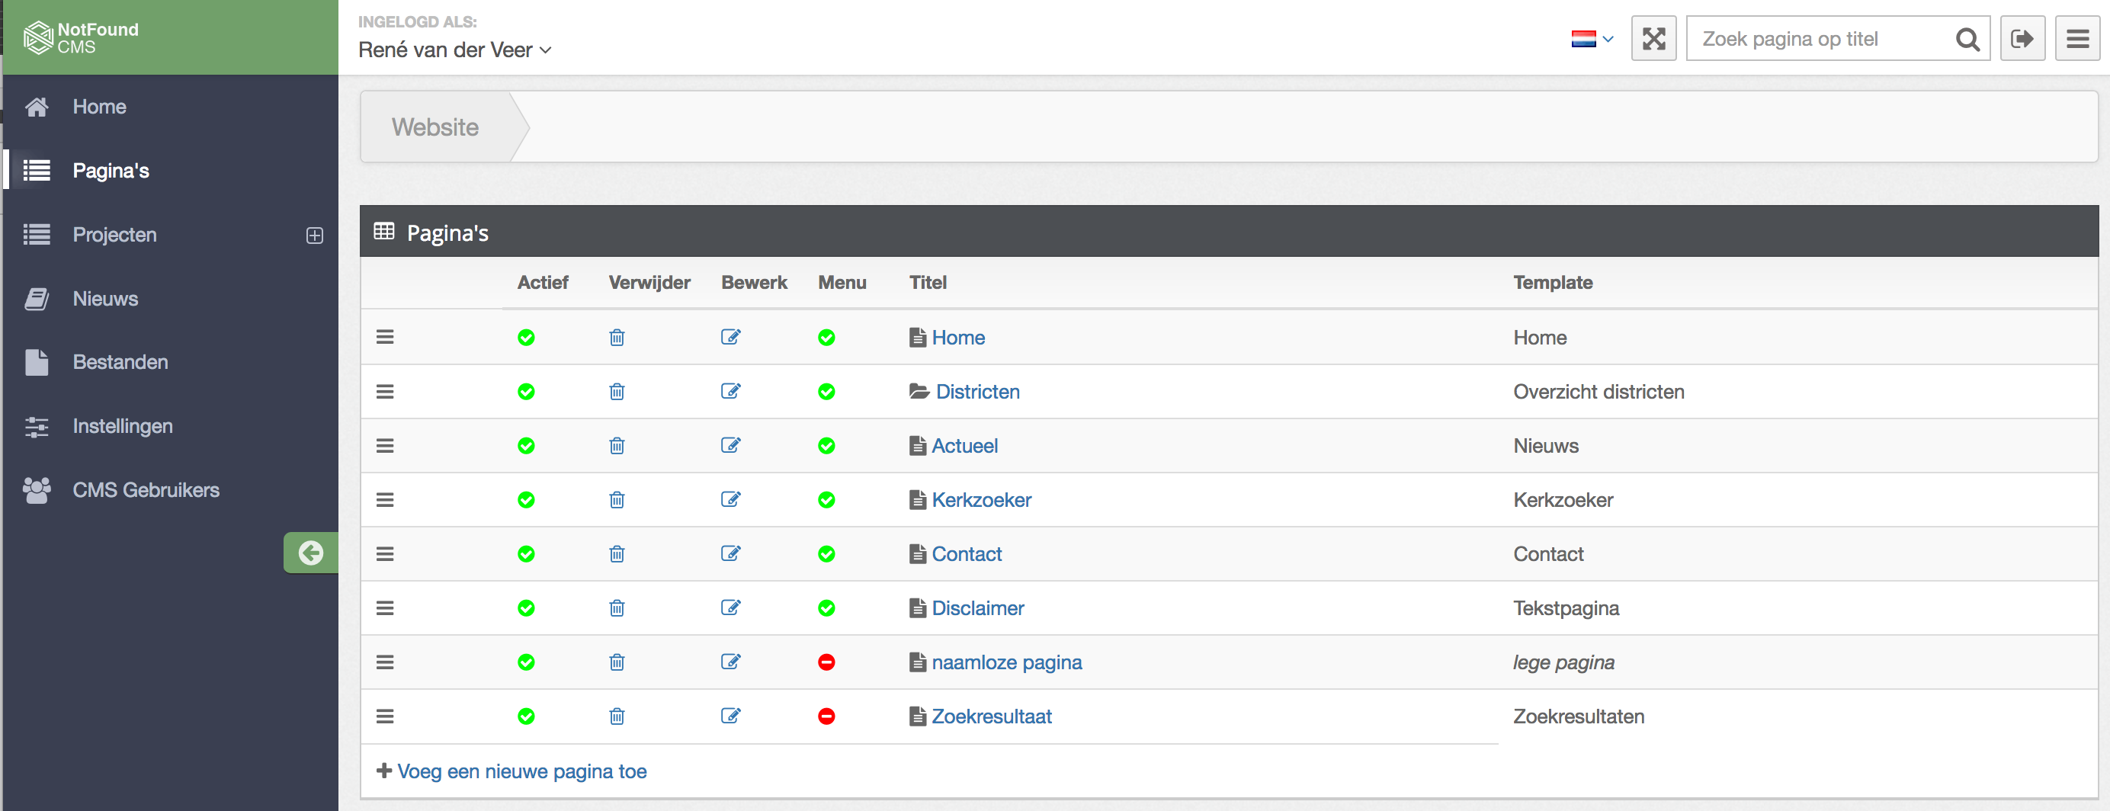This screenshot has height=811, width=2110.
Task: Click the logout icon in top bar
Action: [2022, 39]
